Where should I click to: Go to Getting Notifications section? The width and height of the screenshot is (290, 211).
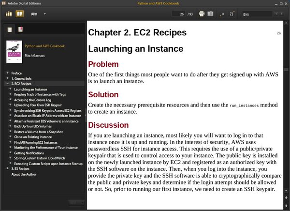[x=29, y=153]
